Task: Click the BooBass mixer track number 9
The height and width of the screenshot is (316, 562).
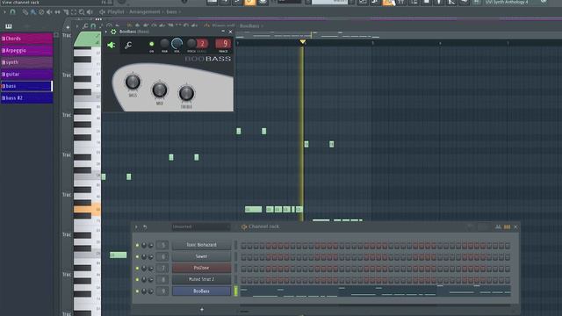Action: click(x=223, y=44)
